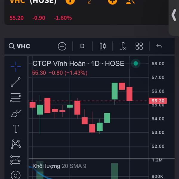The height and width of the screenshot is (179, 179).
Task: Click the CTCP Vĩnh Hoàn chart title
Action: click(x=78, y=64)
